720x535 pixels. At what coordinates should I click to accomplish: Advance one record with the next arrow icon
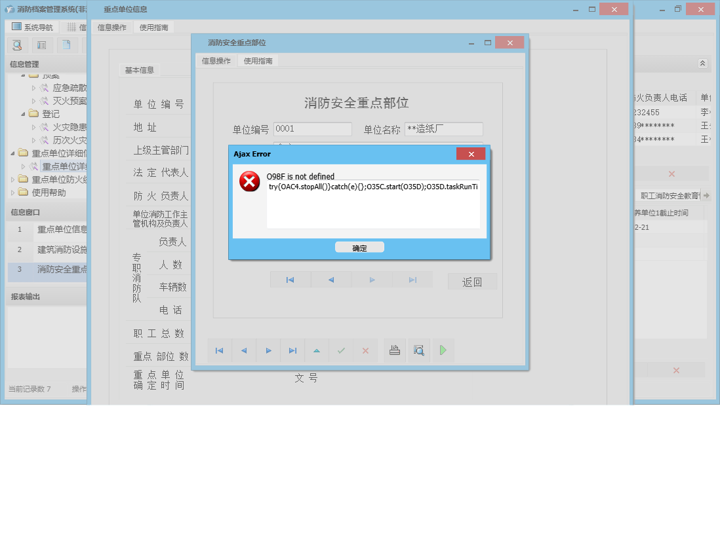pyautogui.click(x=268, y=350)
